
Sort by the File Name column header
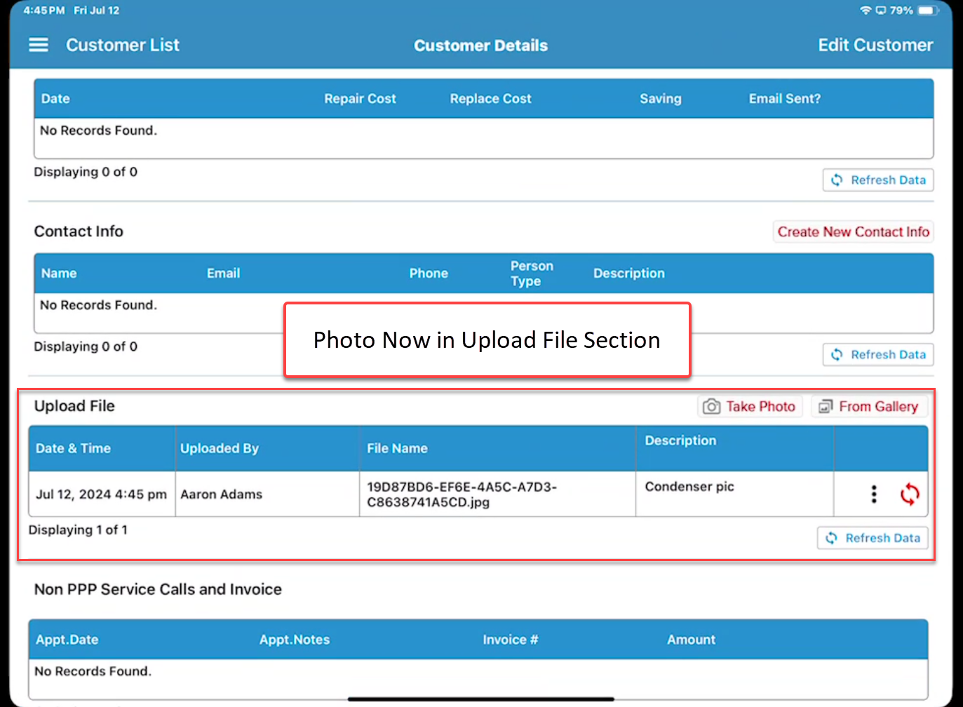[x=397, y=448]
